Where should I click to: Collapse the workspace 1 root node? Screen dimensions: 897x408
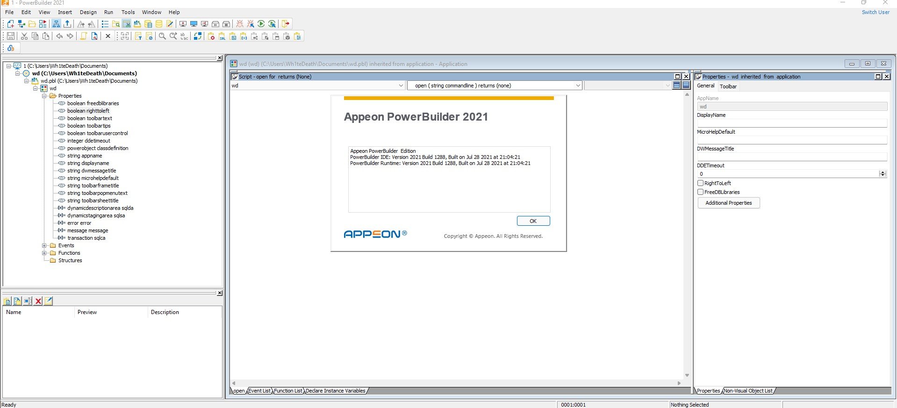[8, 66]
